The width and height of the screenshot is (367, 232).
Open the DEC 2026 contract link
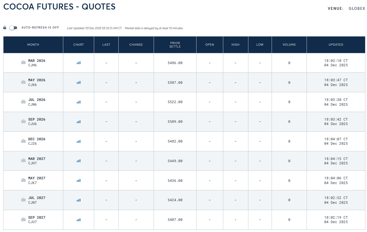pos(37,139)
